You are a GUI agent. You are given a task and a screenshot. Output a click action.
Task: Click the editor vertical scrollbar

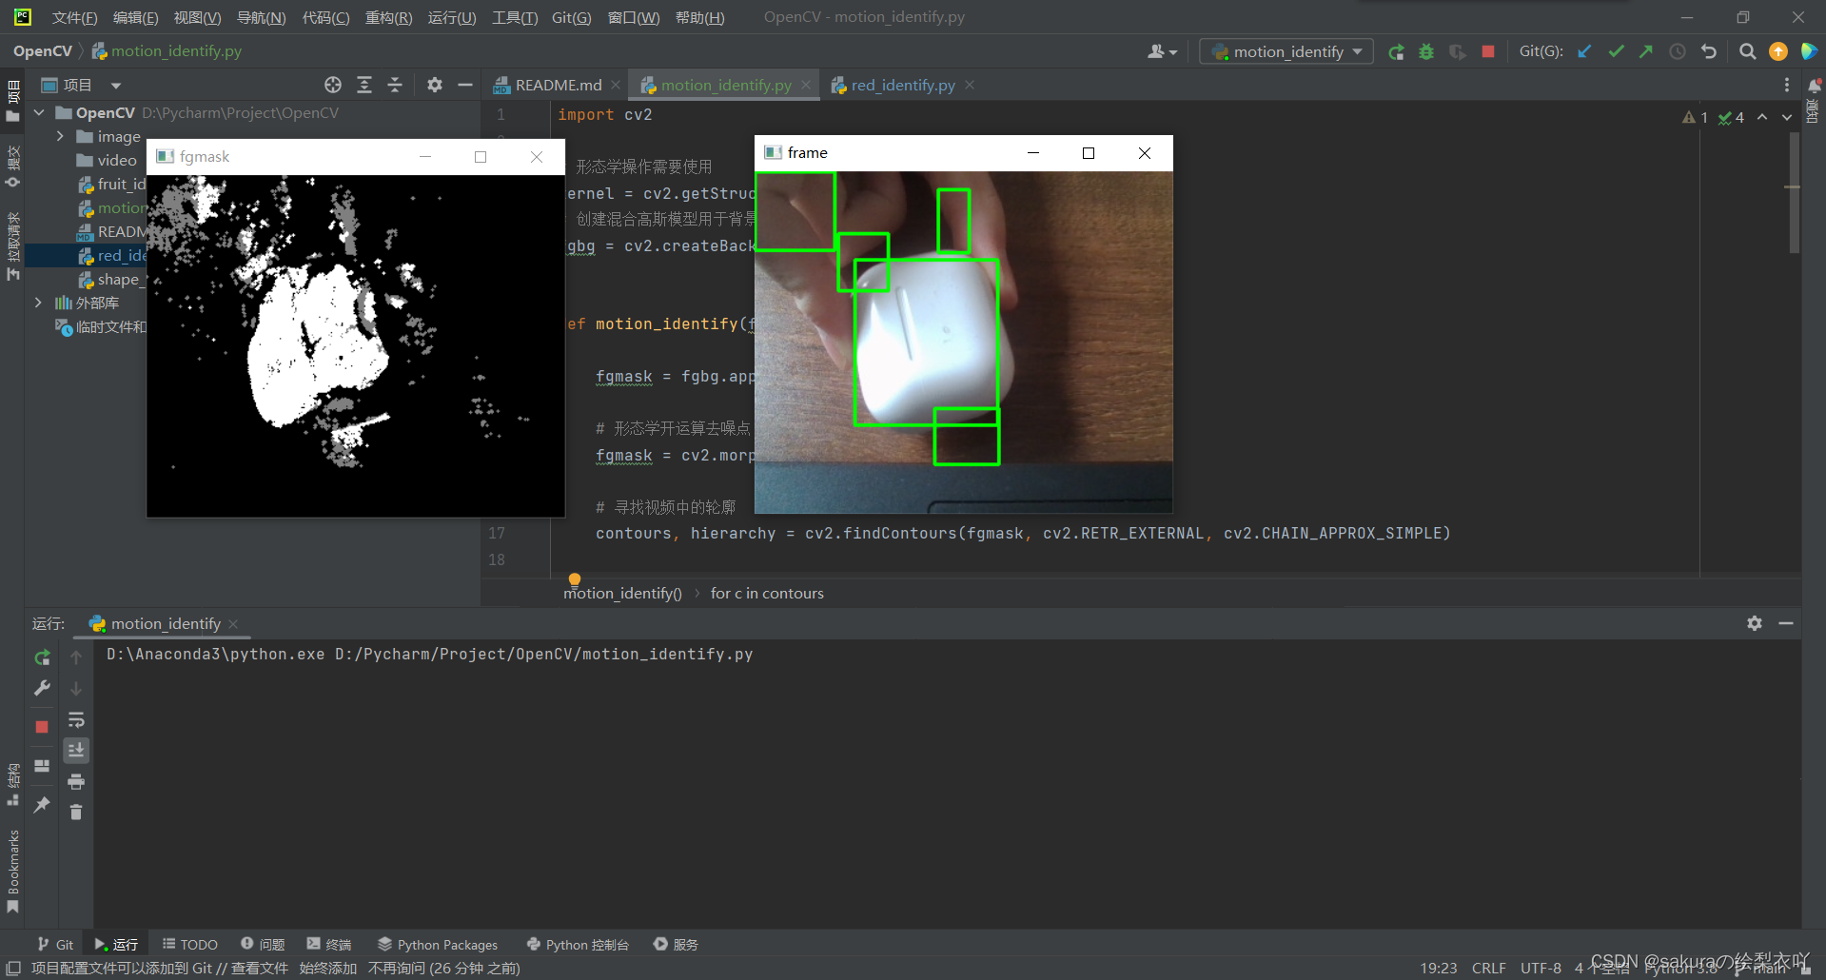pos(1793,190)
